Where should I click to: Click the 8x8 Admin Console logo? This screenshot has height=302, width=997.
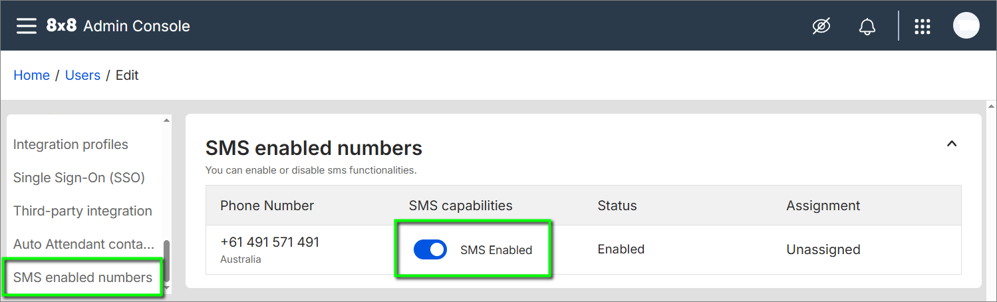[118, 26]
